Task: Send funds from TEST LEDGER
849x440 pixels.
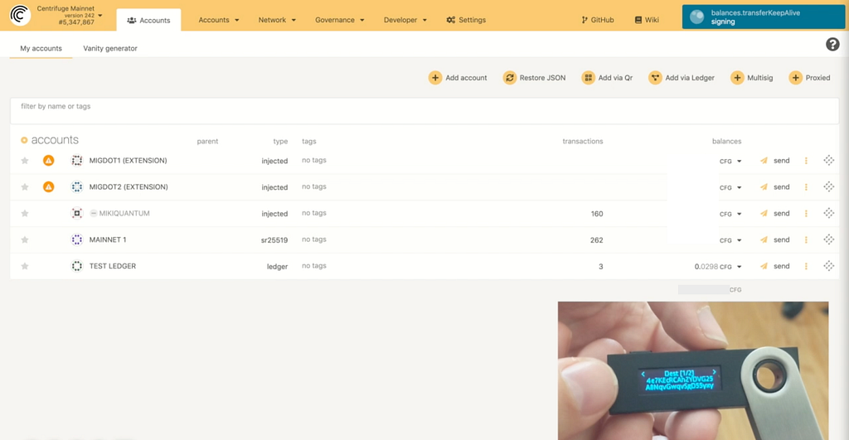Action: (775, 266)
